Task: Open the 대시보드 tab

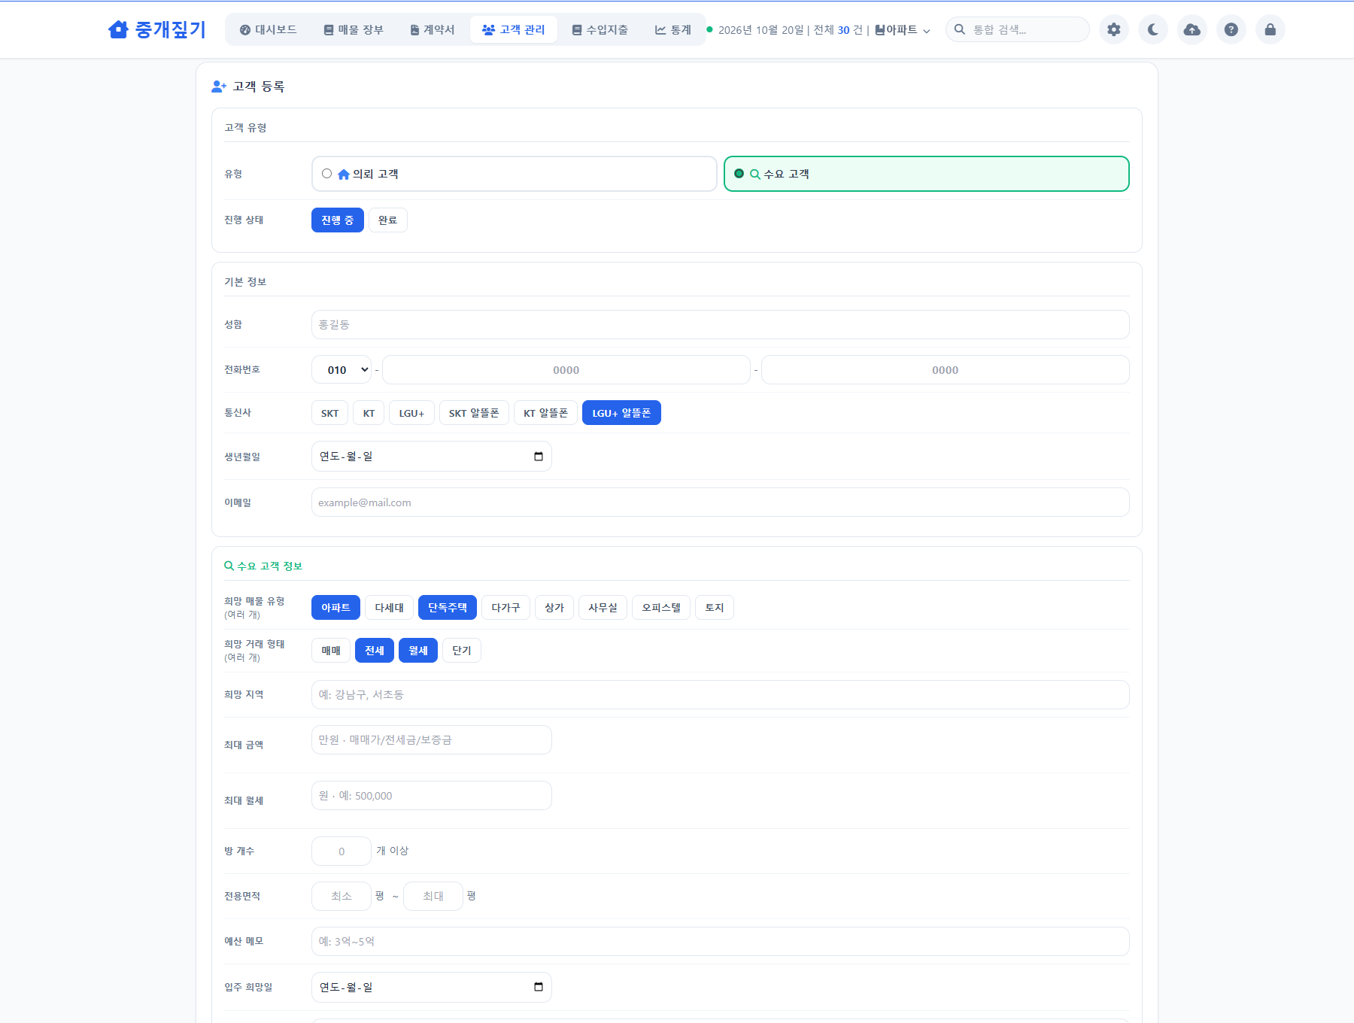Action: [x=269, y=29]
